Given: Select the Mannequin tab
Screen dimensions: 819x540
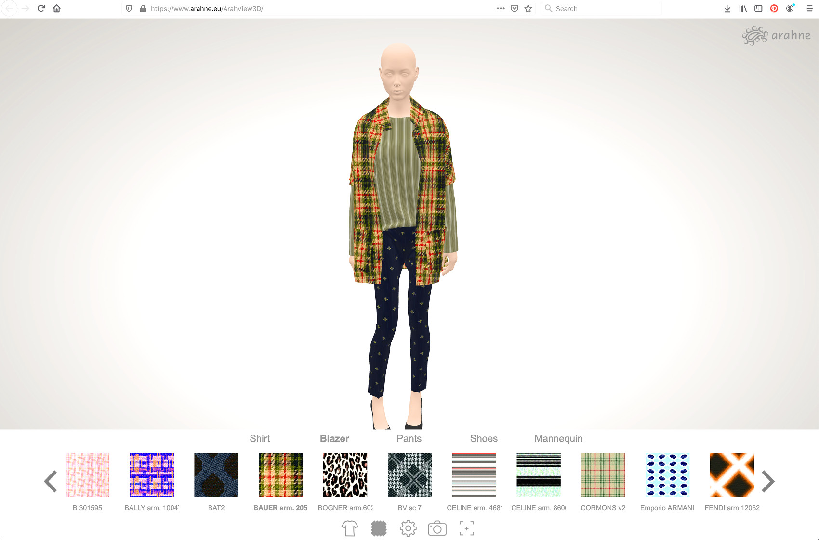Looking at the screenshot, I should (x=558, y=438).
